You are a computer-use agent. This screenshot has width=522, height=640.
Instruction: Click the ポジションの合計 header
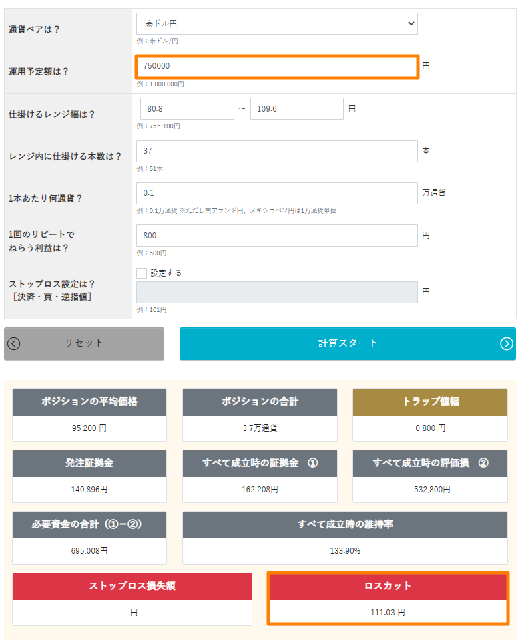(x=260, y=402)
